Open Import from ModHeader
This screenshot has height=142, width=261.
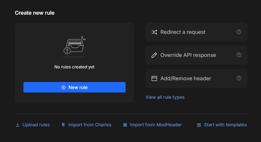pyautogui.click(x=153, y=125)
